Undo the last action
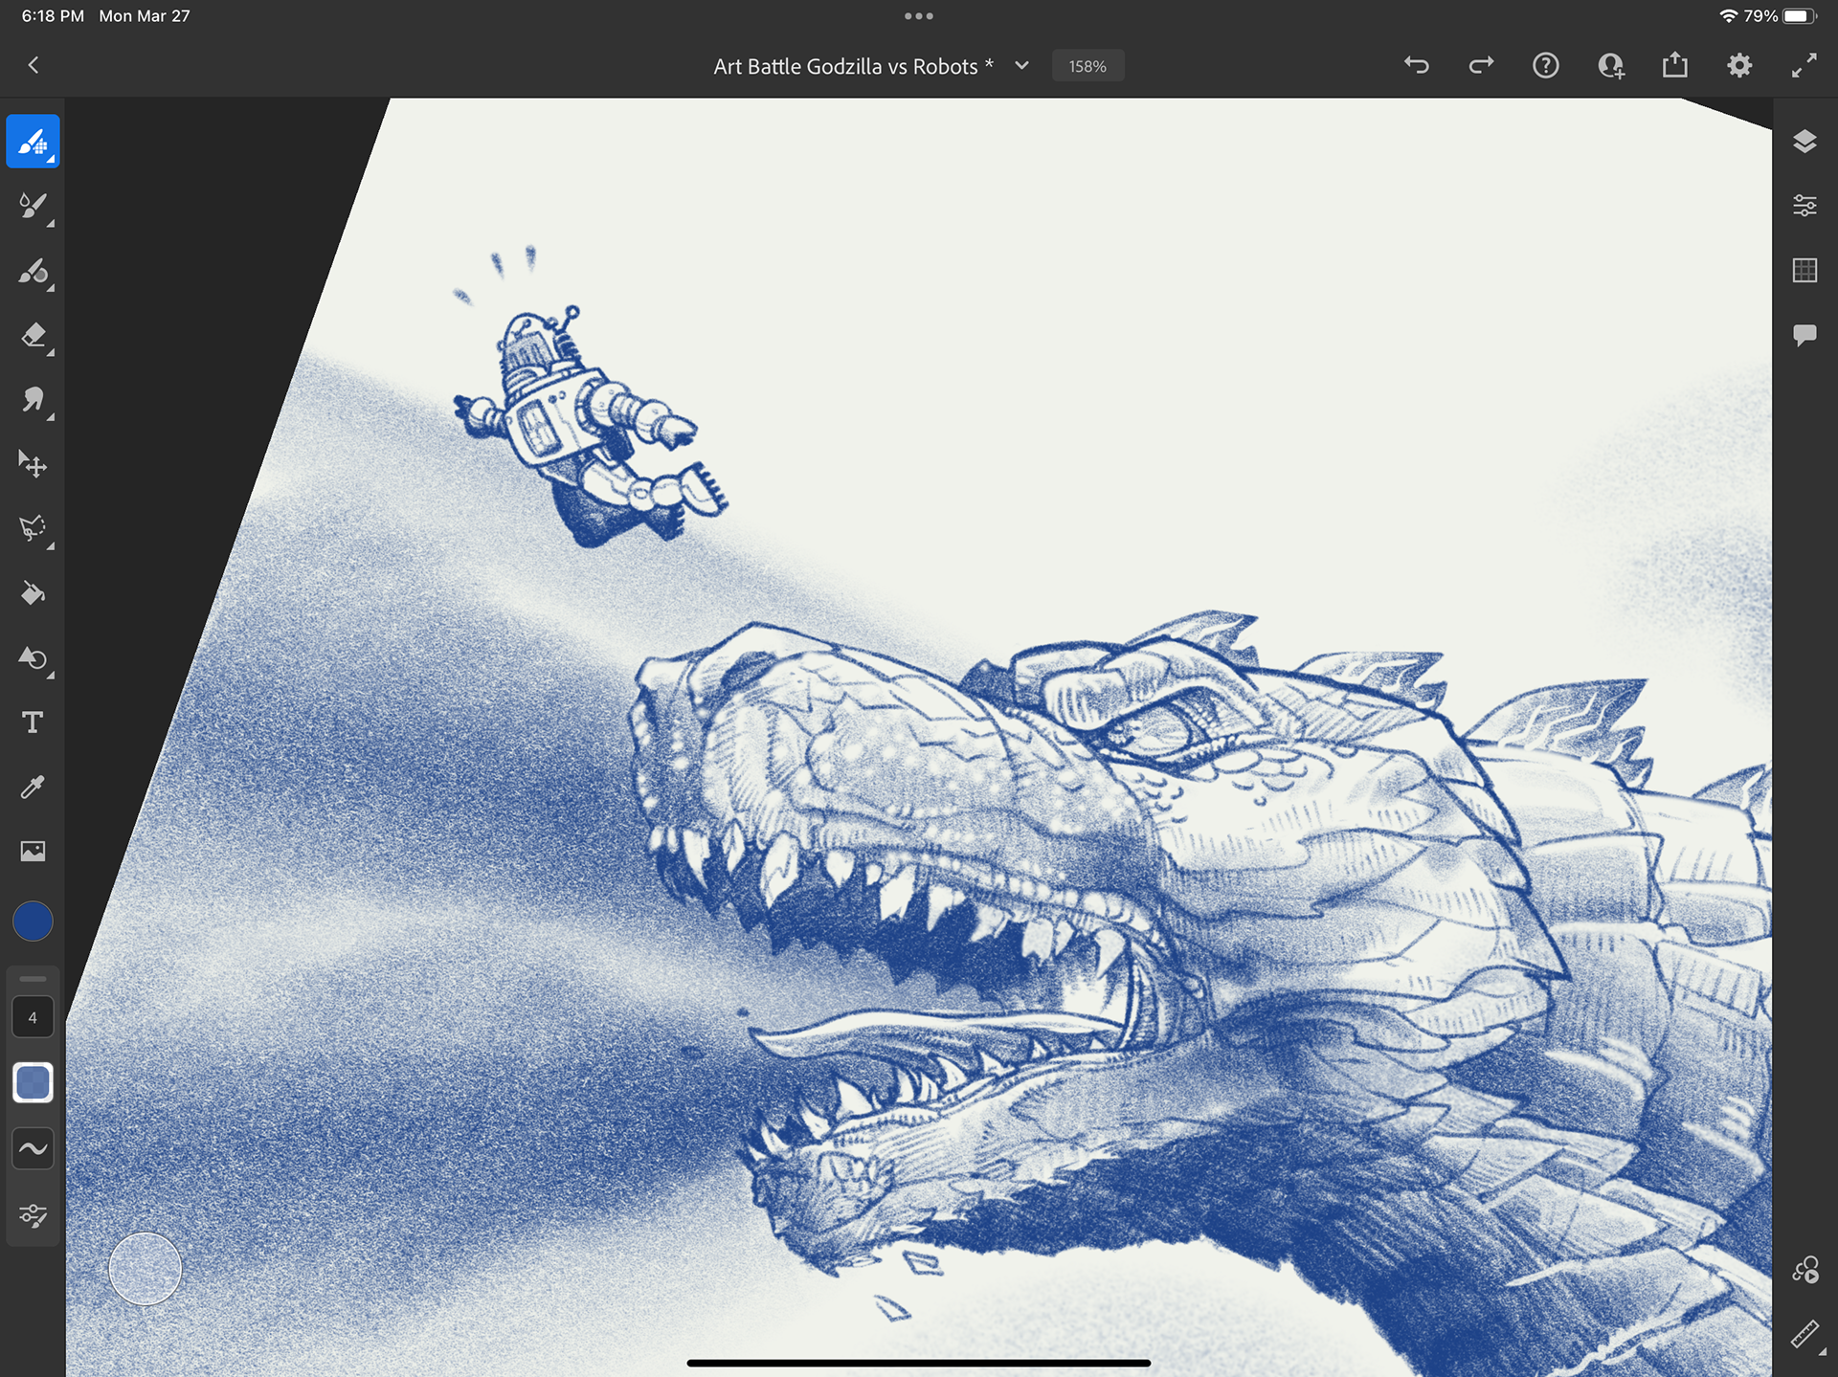 click(x=1417, y=65)
